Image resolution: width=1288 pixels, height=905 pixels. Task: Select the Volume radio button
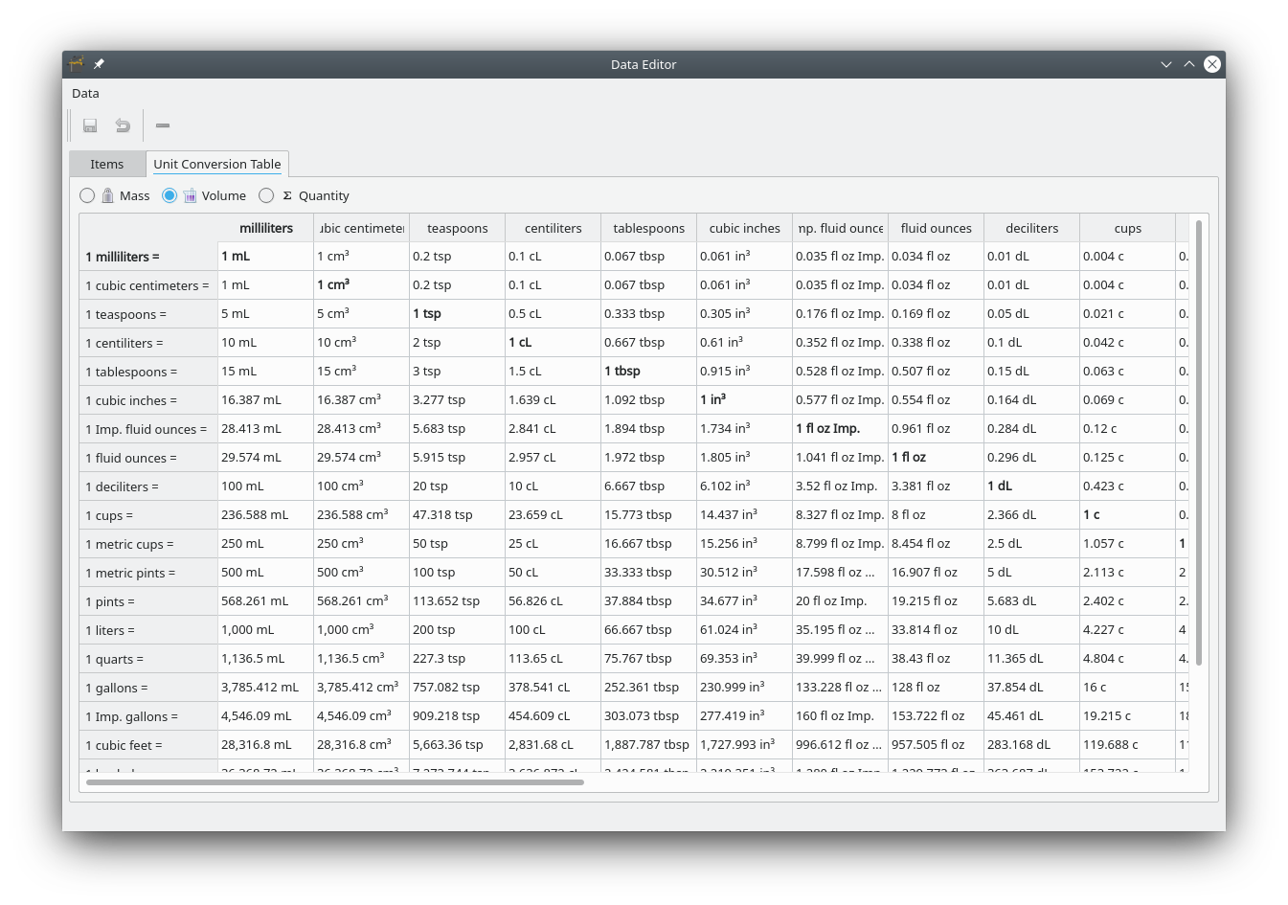pos(169,195)
